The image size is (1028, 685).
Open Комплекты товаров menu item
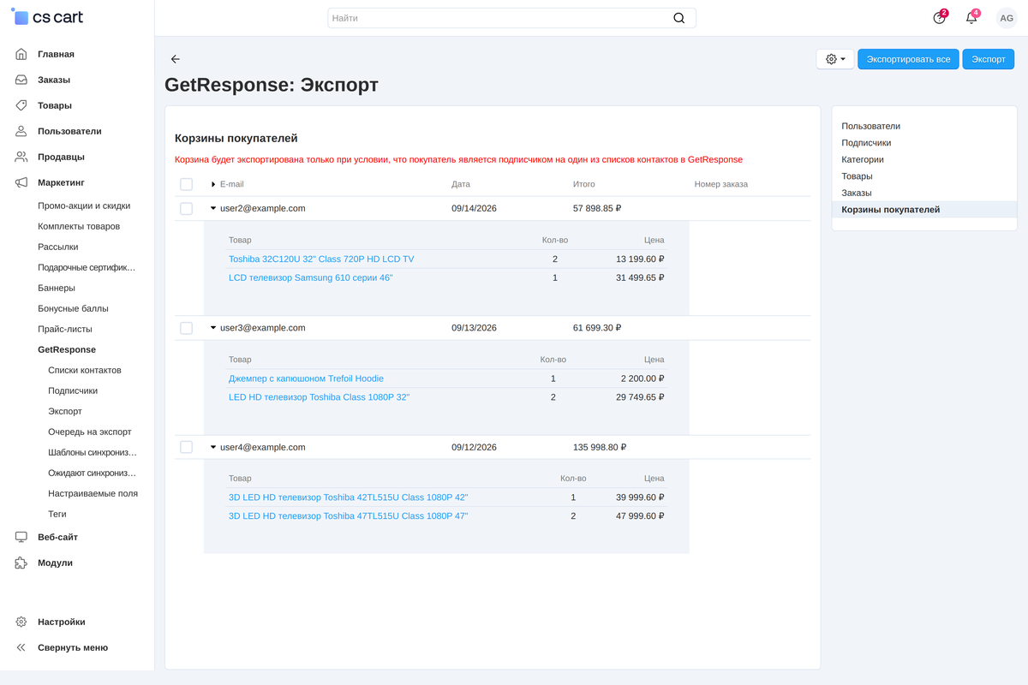tap(79, 226)
